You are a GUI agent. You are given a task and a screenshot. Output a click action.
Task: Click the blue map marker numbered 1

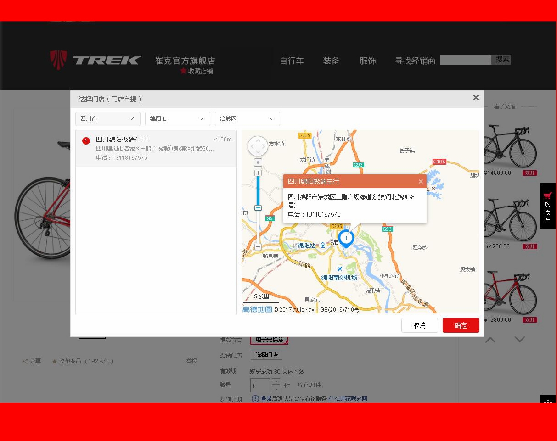pos(346,239)
